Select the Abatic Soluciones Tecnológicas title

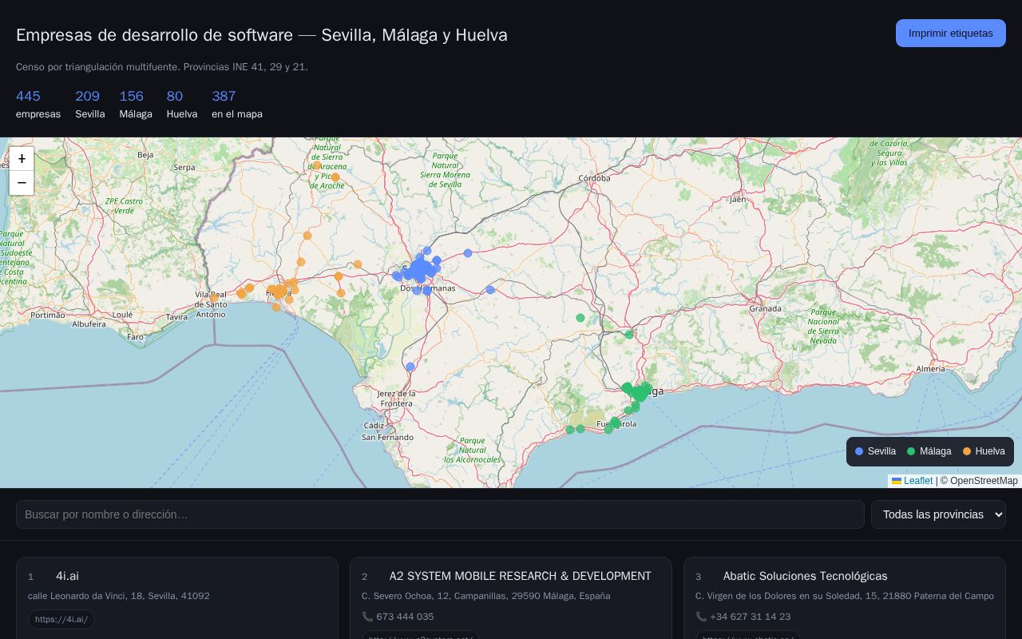[x=805, y=576]
